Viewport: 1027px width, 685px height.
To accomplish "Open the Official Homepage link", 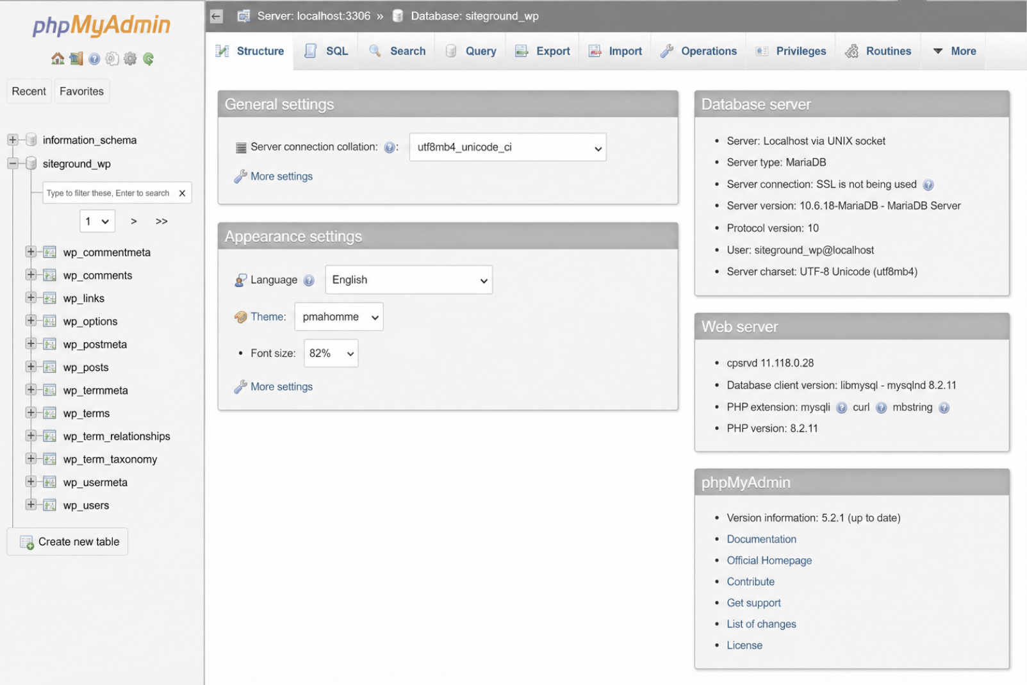I will click(x=769, y=560).
